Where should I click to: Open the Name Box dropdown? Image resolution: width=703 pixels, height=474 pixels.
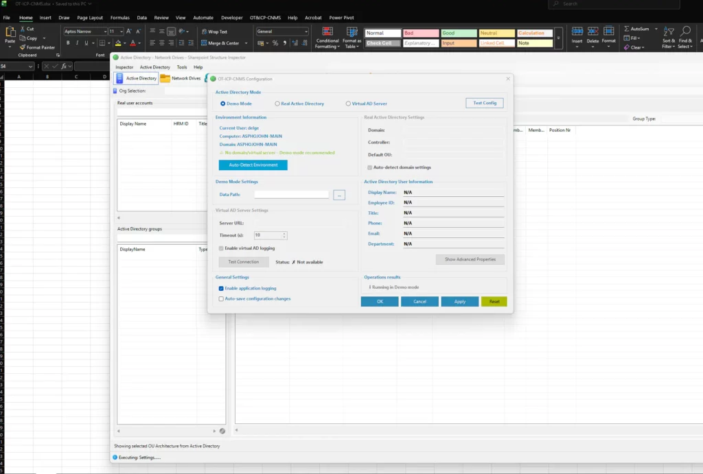(x=30, y=67)
